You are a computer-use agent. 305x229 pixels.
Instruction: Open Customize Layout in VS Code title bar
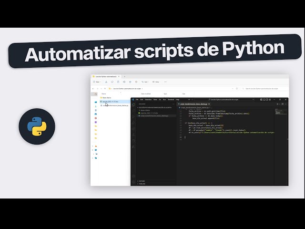point(270,100)
